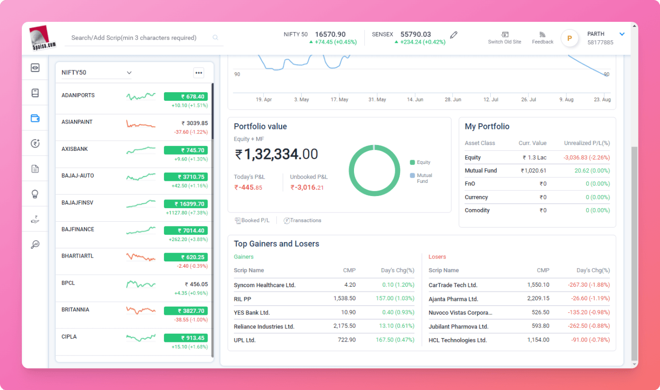Image resolution: width=660 pixels, height=390 pixels.
Task: Click the blue Mutual Fund legend swatch
Action: (412, 176)
